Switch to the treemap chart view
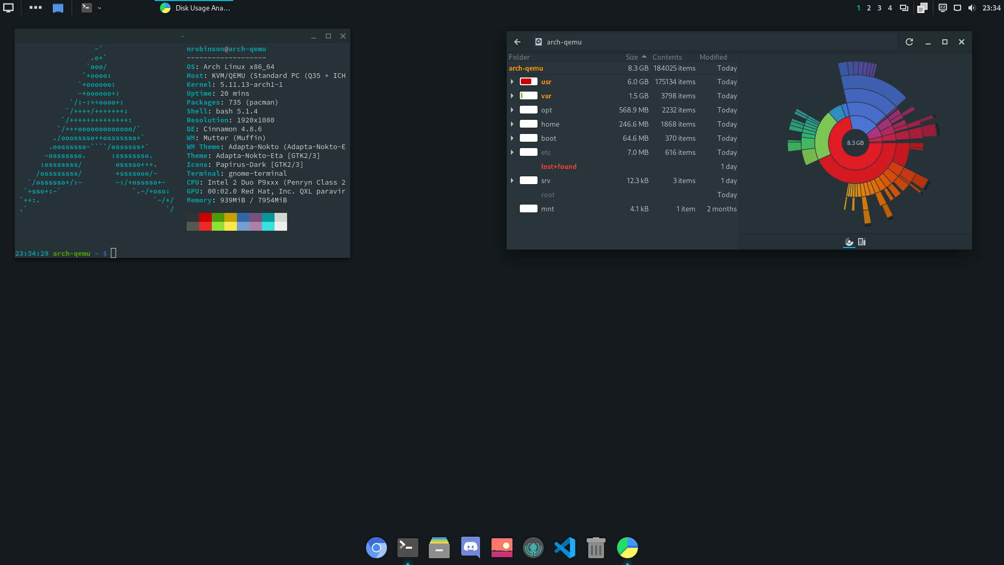 tap(862, 242)
